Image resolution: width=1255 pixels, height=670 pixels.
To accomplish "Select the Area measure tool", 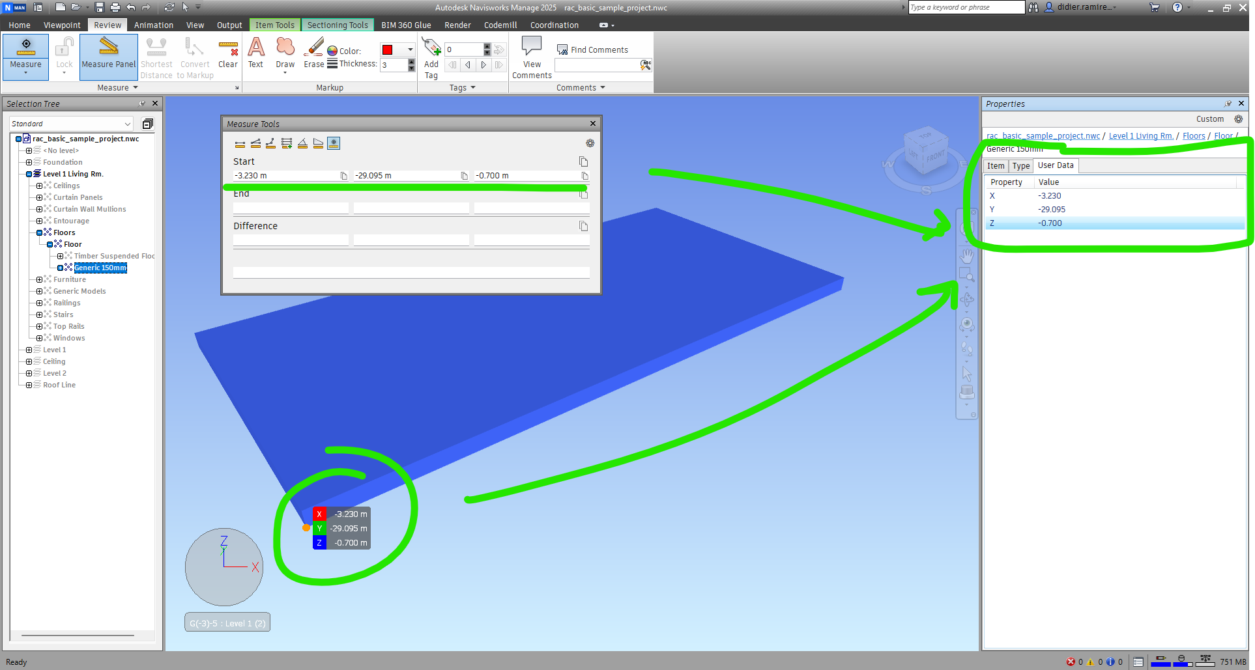I will point(318,143).
